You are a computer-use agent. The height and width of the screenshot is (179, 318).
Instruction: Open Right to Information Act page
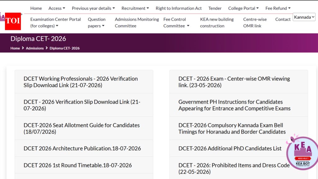(179, 8)
